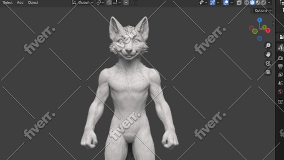The height and width of the screenshot is (160, 284).
Task: Click the pan view hand icon
Action: coord(268,54)
